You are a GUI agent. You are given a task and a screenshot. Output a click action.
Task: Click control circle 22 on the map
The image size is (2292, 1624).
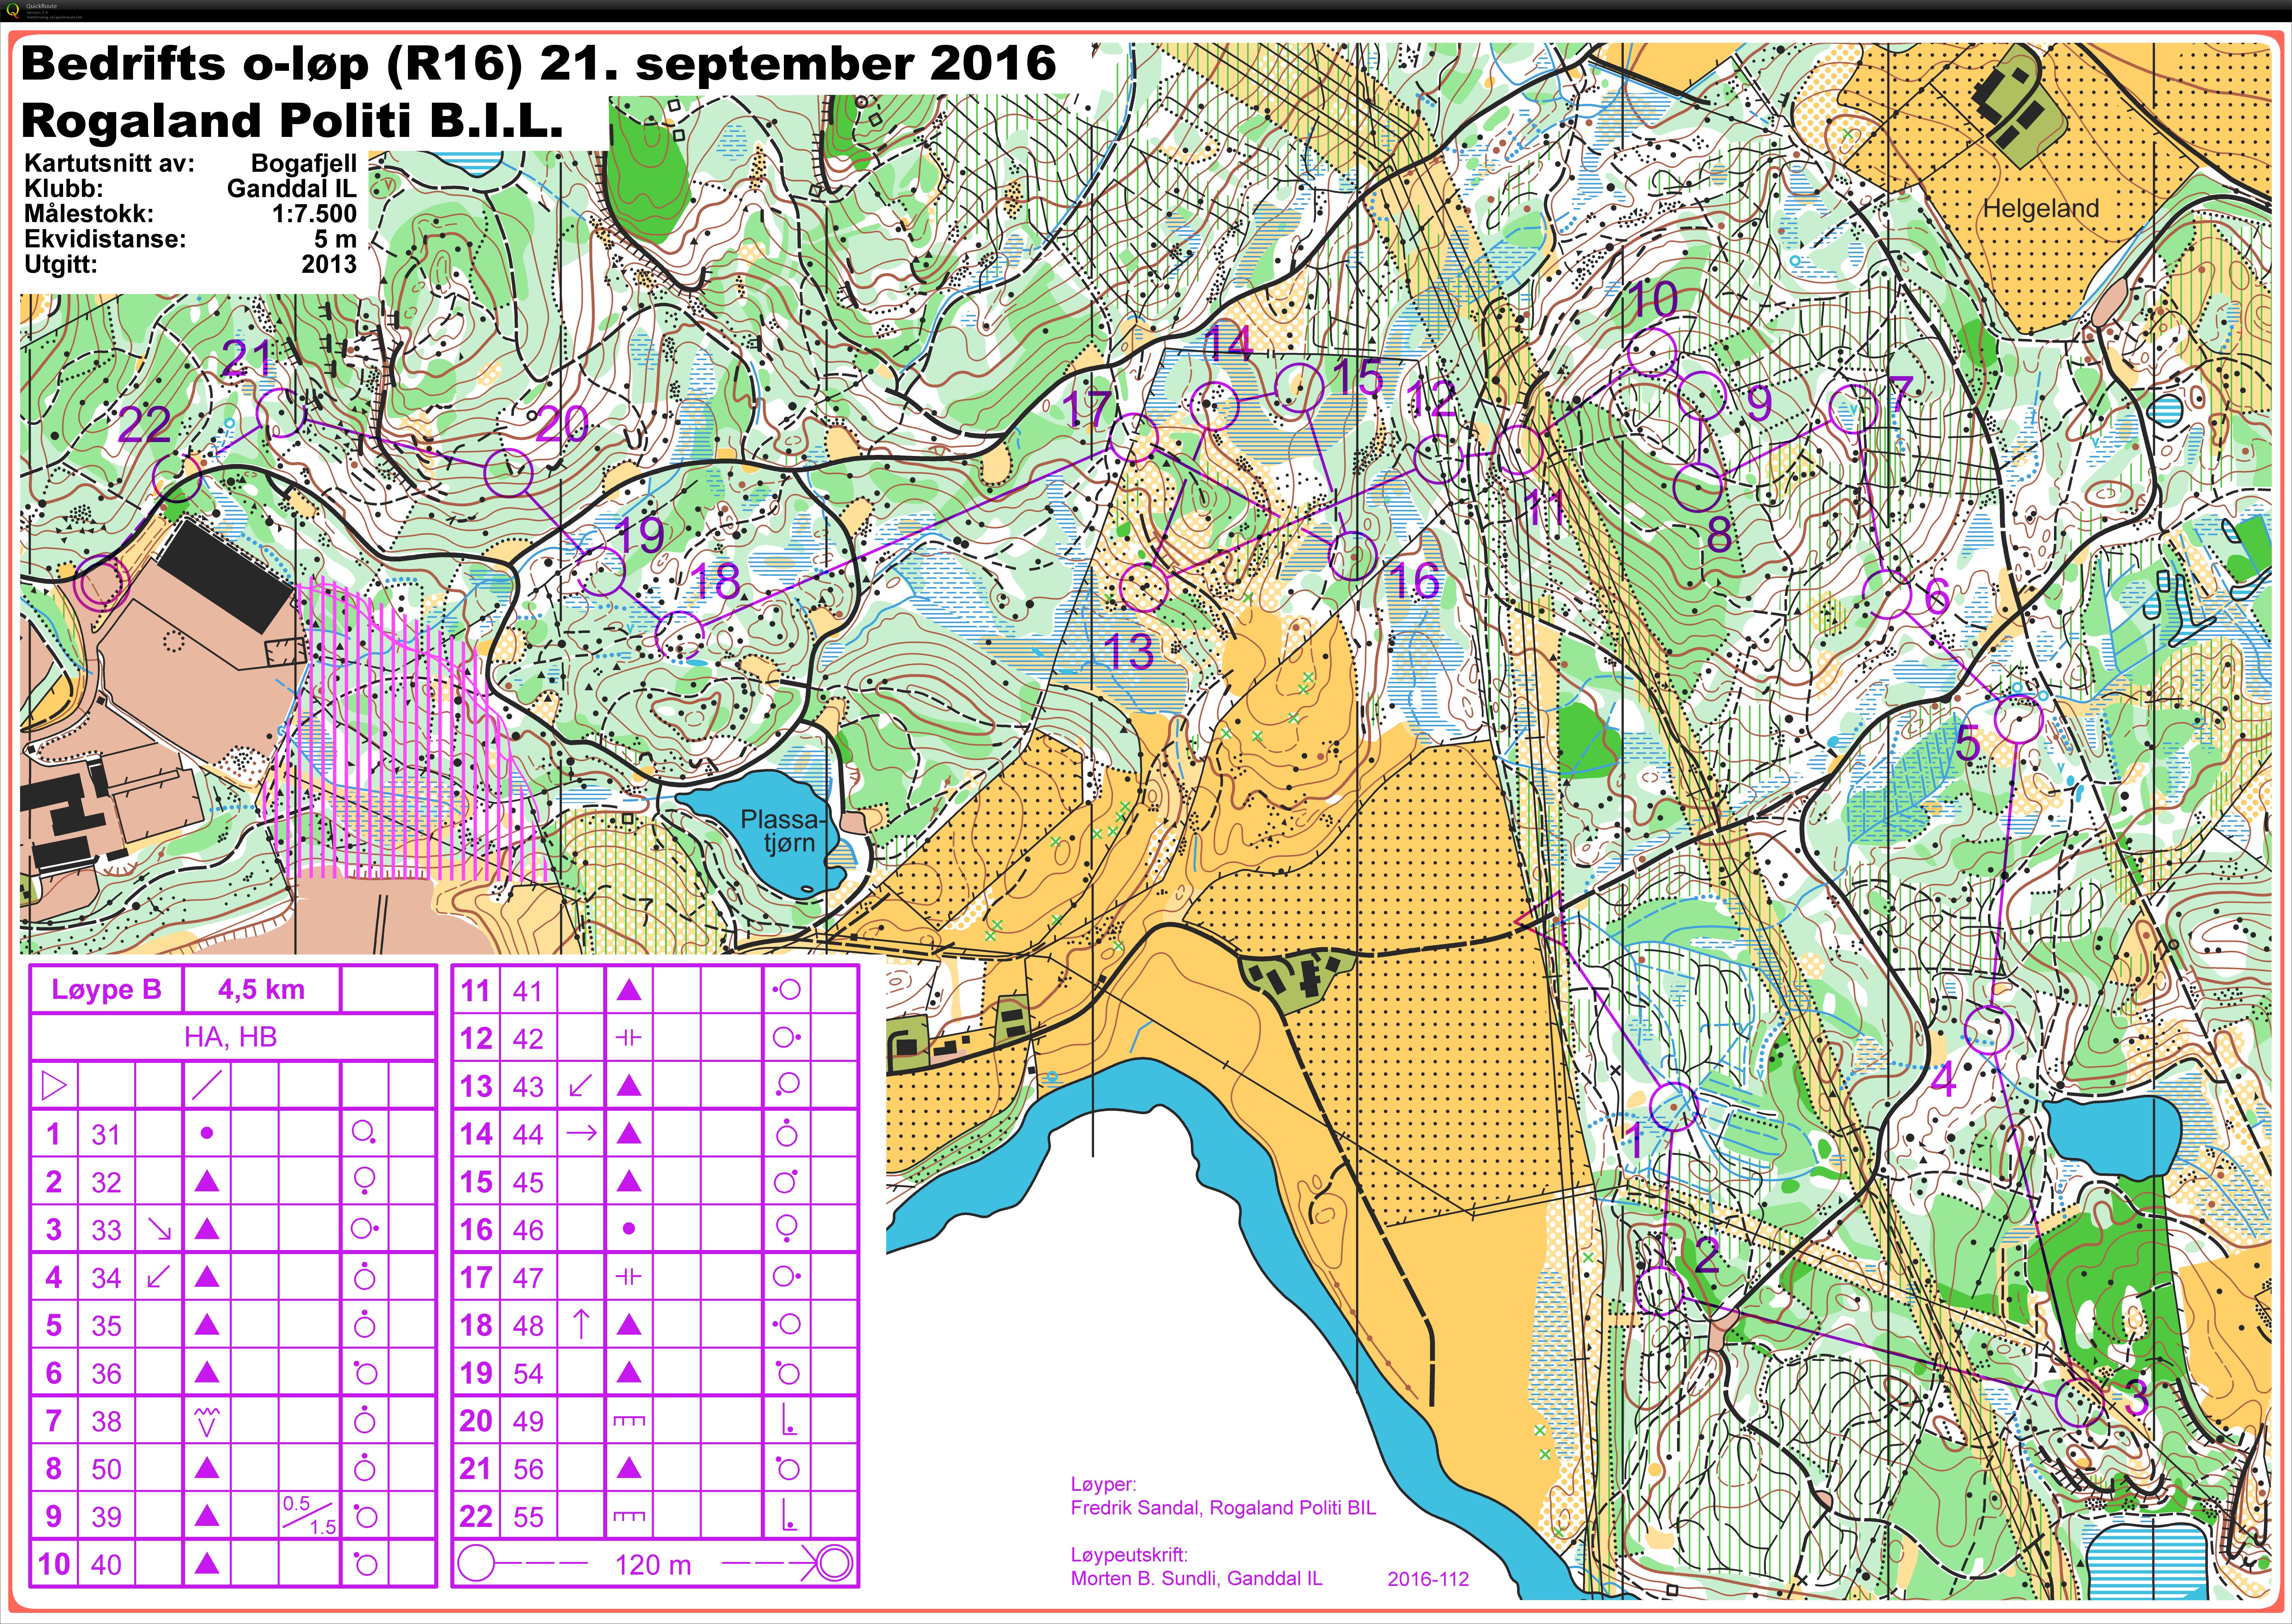tap(177, 479)
